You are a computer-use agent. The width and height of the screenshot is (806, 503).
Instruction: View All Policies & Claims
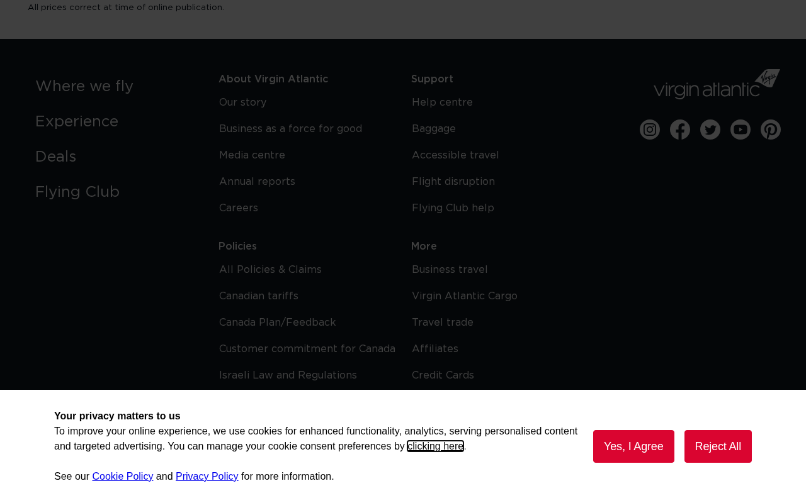click(270, 270)
